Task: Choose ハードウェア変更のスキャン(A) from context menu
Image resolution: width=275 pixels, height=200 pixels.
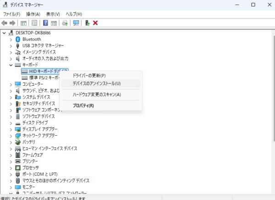Action: pyautogui.click(x=101, y=94)
